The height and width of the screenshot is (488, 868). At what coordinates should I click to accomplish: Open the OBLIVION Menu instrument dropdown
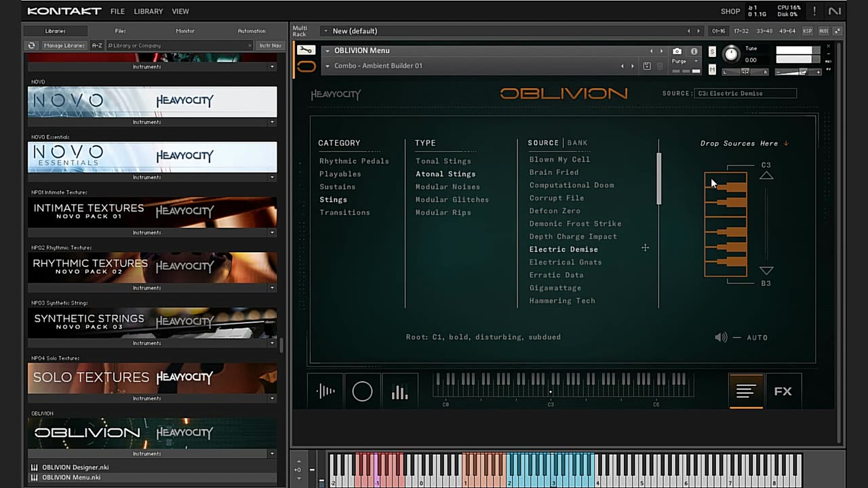click(x=328, y=51)
